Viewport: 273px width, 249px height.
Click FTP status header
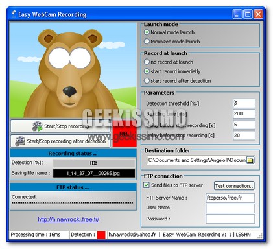(x=73, y=187)
